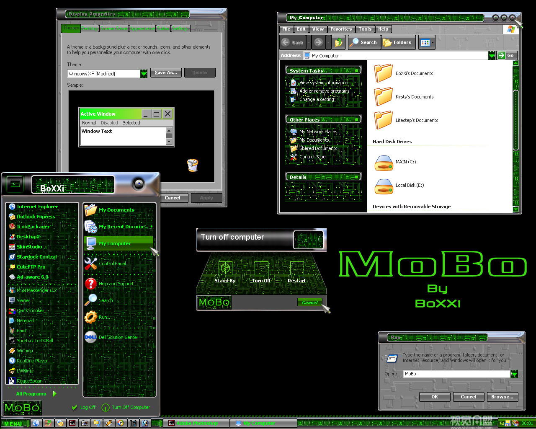Click Log Off in Start menu
Viewport: 536px width, 429px height.
(83, 407)
